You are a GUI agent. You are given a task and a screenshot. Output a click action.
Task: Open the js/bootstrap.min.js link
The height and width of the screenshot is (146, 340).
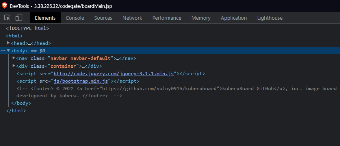tap(81, 81)
